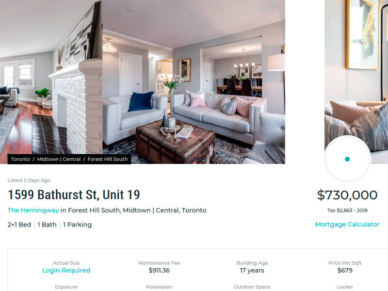Click the $730,000 listing price
The width and height of the screenshot is (388, 291).
click(347, 195)
